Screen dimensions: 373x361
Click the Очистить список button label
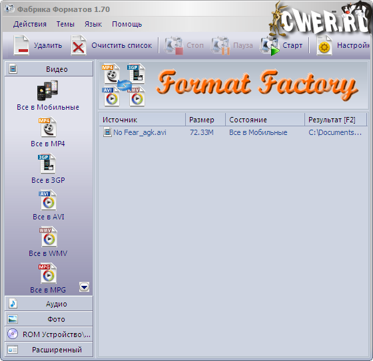pyautogui.click(x=121, y=45)
